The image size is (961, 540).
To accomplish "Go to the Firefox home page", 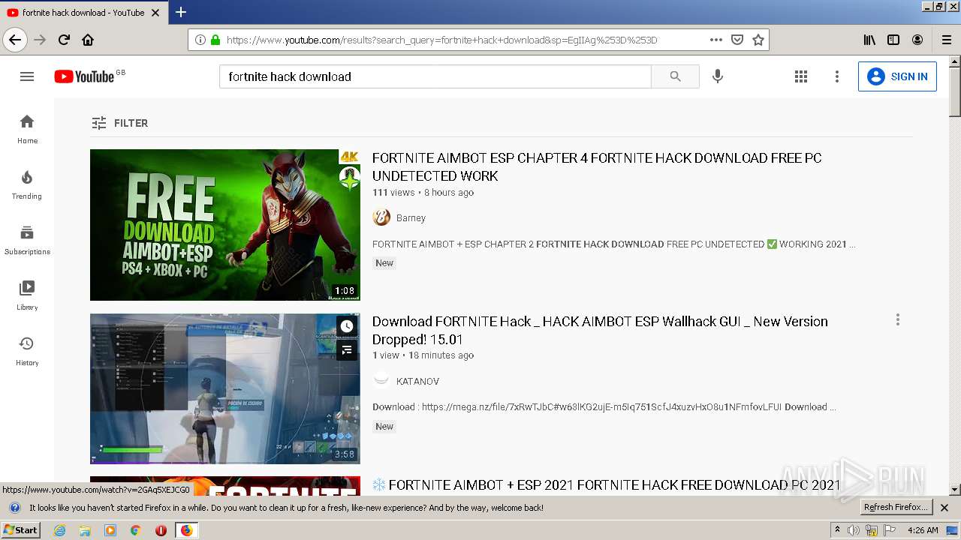I will 88,40.
